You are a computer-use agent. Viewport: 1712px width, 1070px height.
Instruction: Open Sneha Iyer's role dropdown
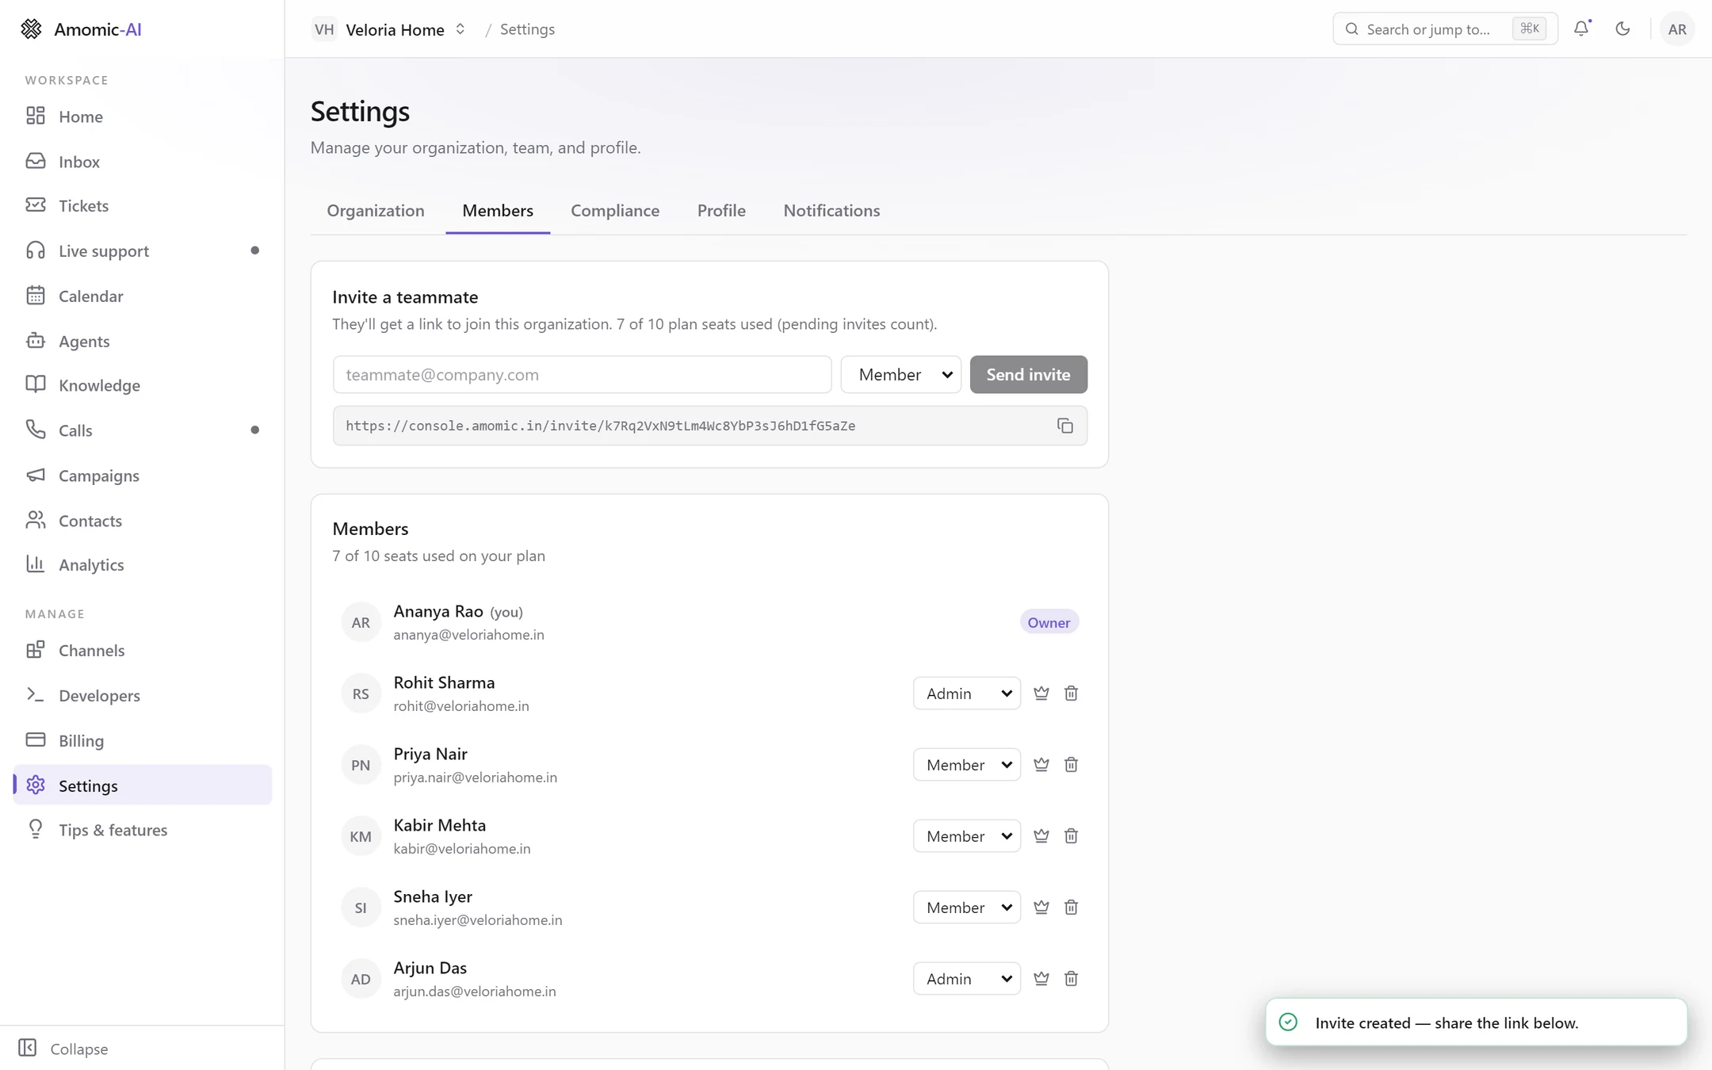pos(966,908)
